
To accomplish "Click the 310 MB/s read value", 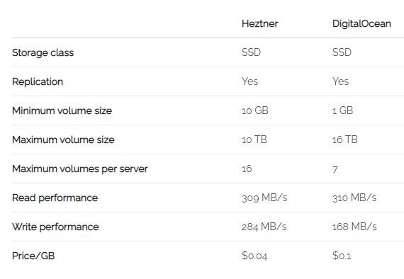I will coord(354,198).
